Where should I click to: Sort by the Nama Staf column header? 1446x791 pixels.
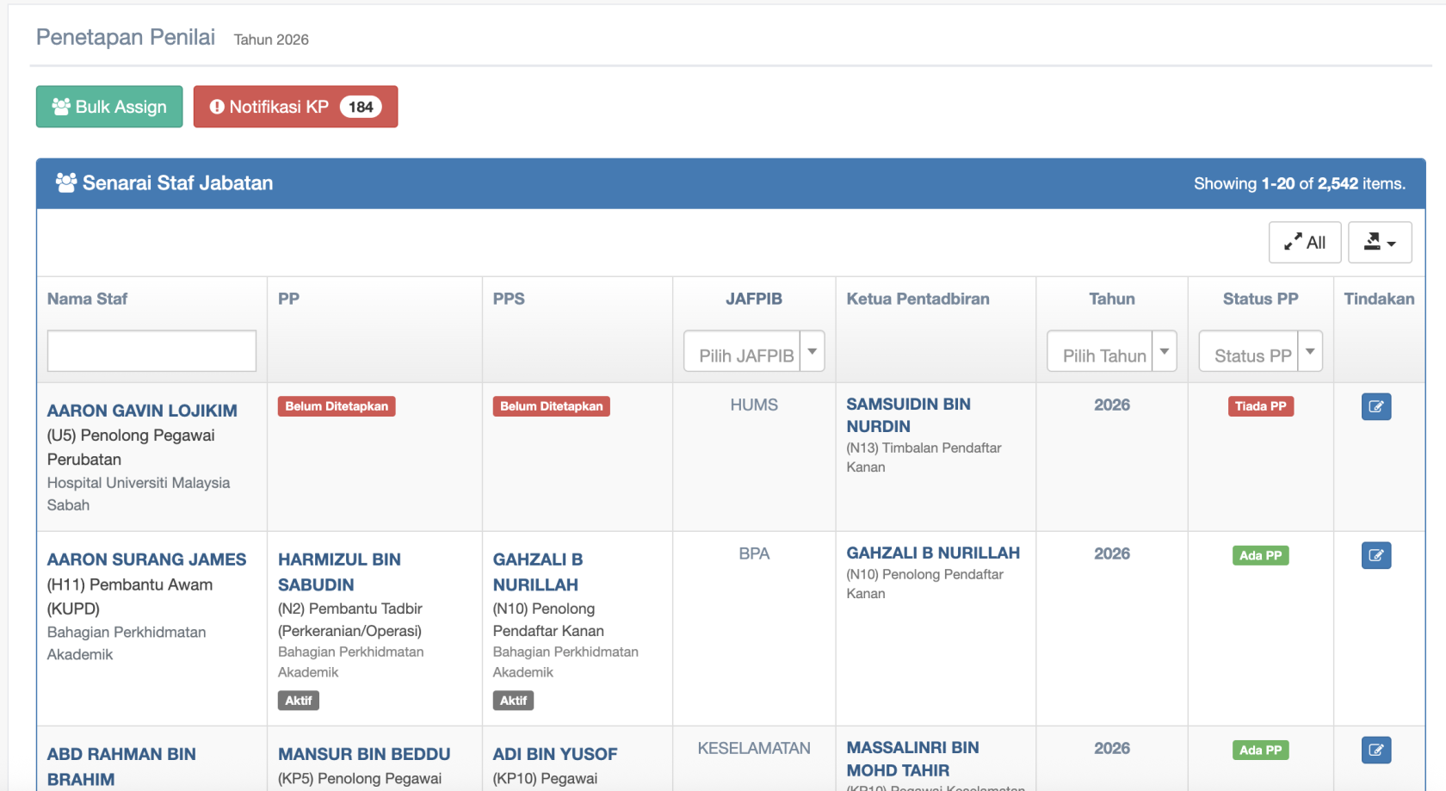tap(87, 299)
